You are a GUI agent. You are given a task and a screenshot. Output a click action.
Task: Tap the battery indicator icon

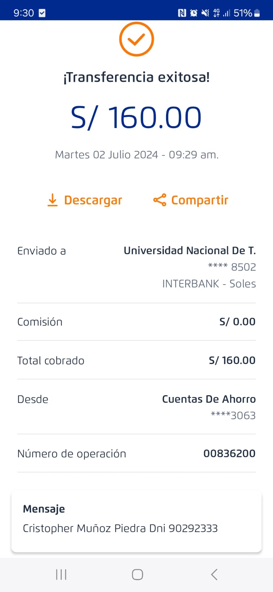pos(257,13)
